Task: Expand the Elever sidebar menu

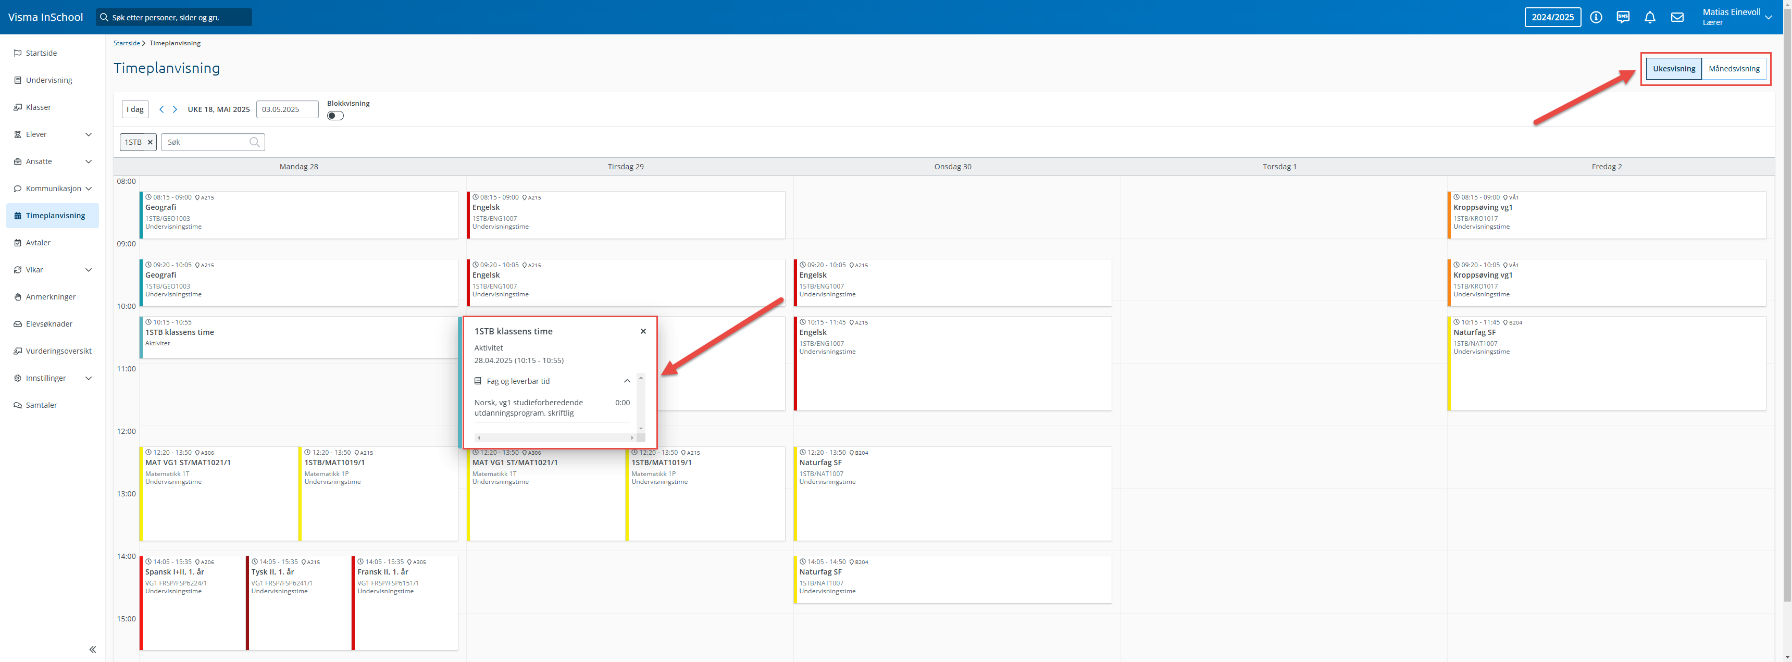Action: pos(89,134)
